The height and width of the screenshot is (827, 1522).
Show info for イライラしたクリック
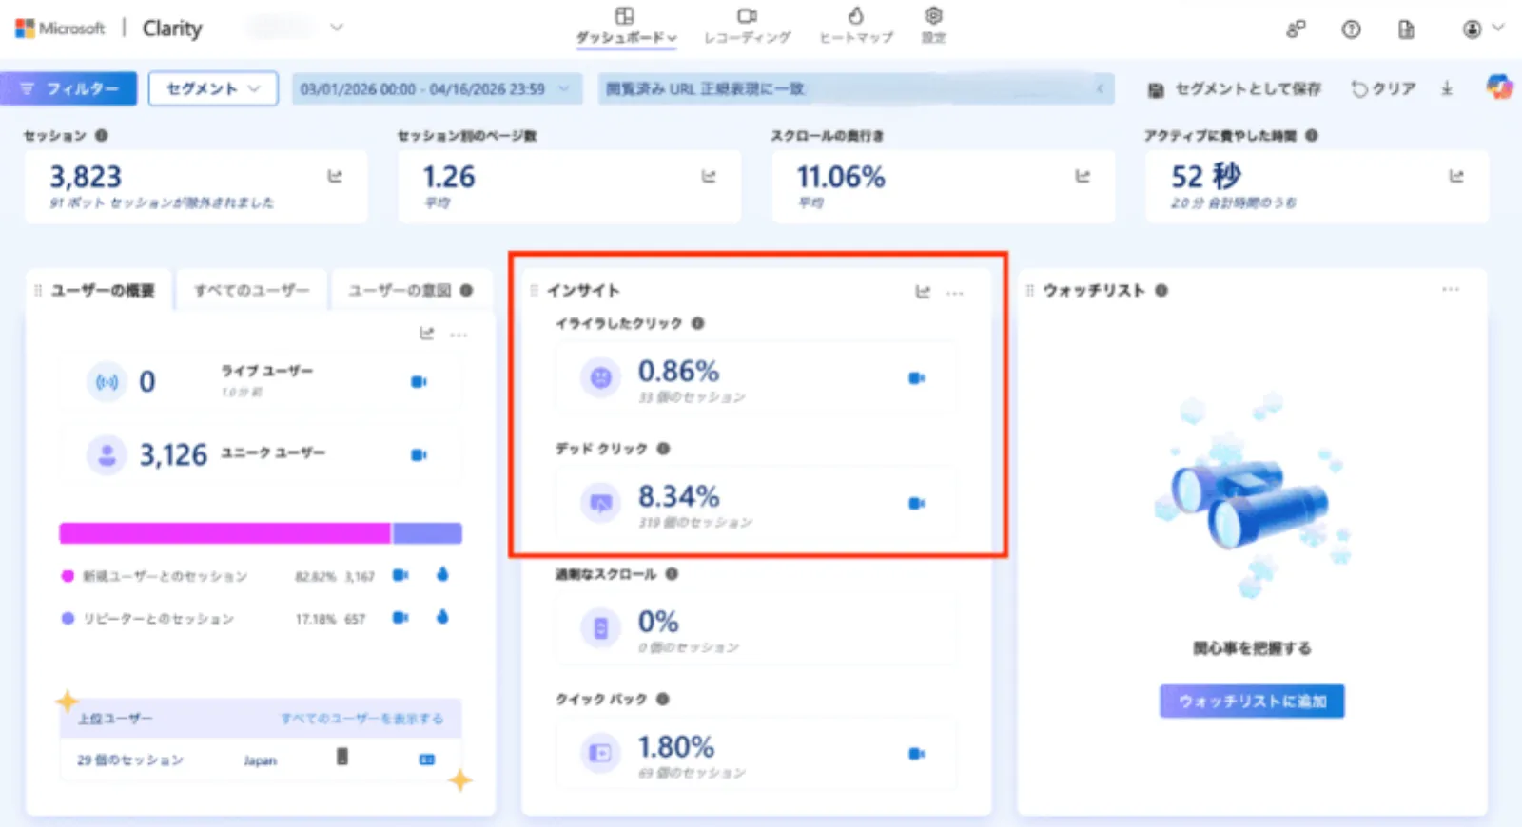[x=698, y=323]
